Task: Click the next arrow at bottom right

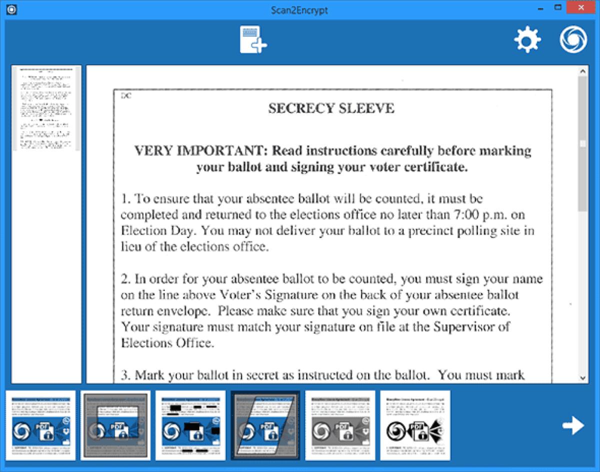Action: (573, 426)
